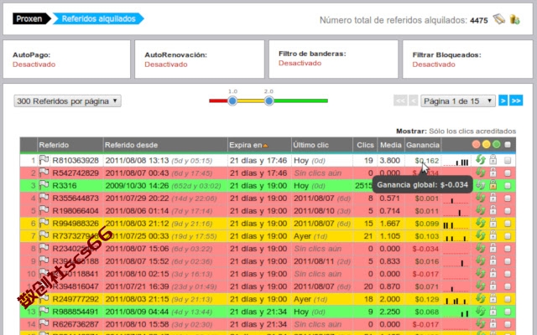Sort by Referido desde column header

click(131, 145)
